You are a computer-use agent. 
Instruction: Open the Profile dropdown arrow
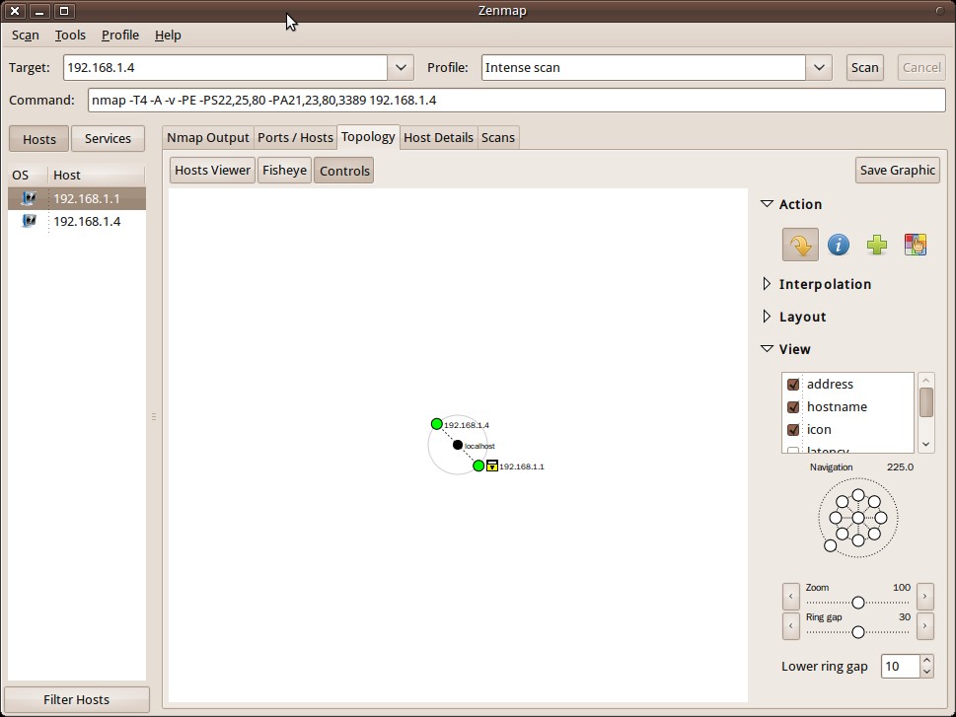coord(819,68)
